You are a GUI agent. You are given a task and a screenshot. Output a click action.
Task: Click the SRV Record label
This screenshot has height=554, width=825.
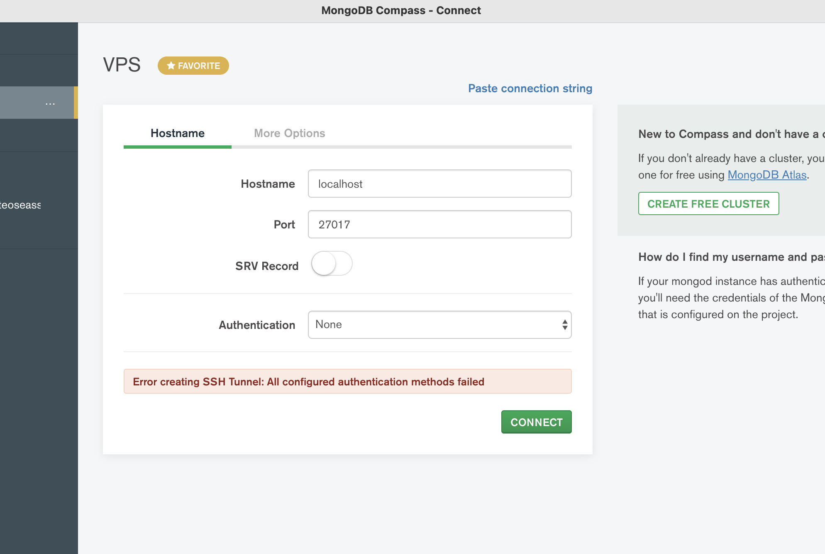click(267, 266)
